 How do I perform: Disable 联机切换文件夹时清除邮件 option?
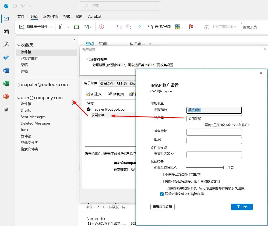[162, 194]
